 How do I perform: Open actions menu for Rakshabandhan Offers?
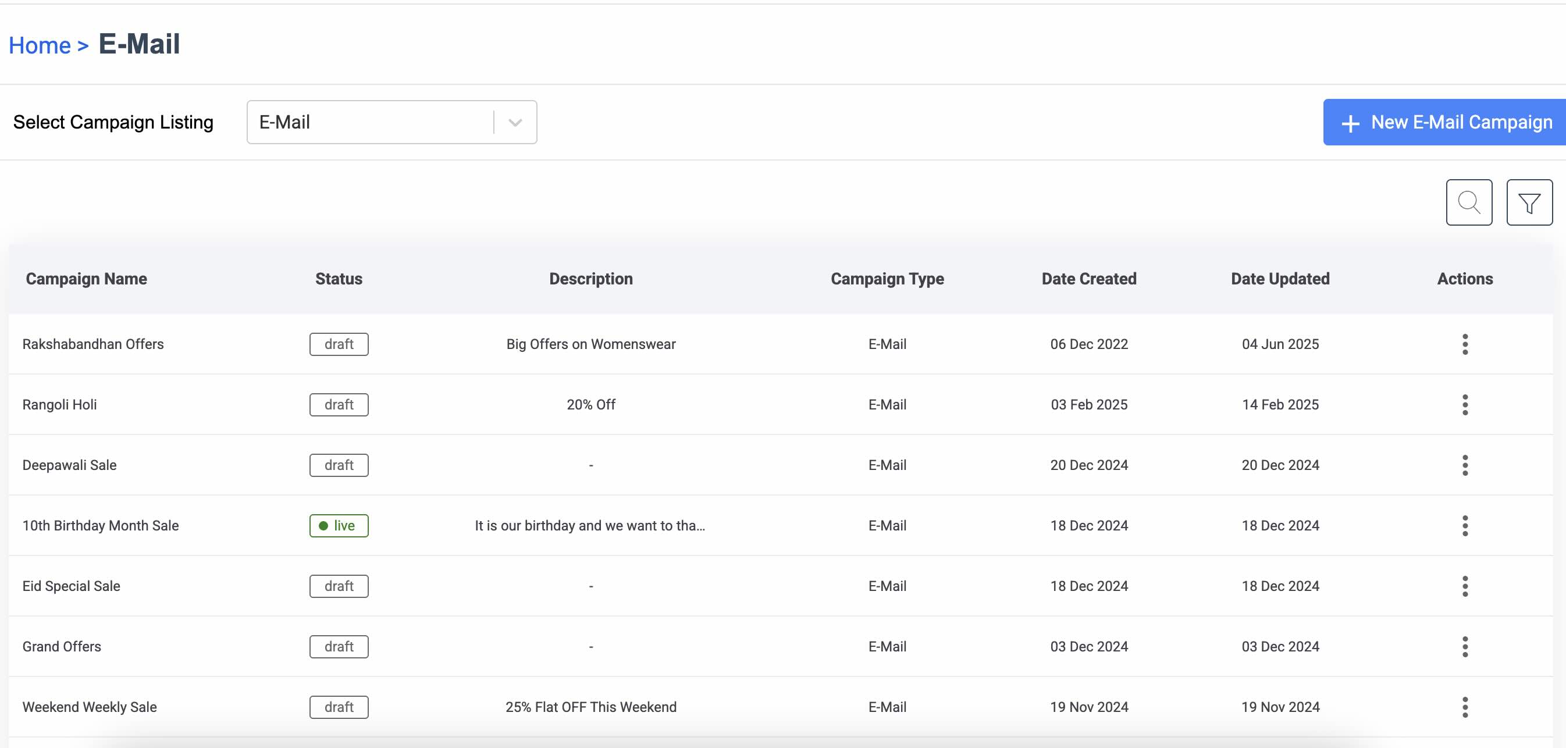coord(1464,344)
